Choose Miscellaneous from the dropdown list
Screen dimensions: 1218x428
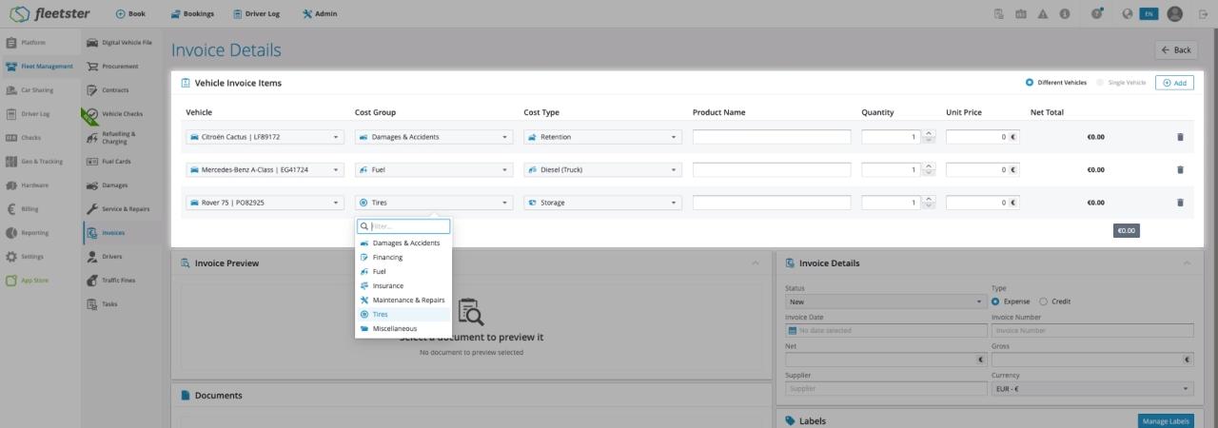tap(403, 328)
